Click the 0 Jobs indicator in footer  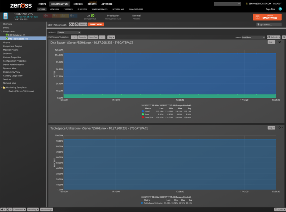pos(280,210)
